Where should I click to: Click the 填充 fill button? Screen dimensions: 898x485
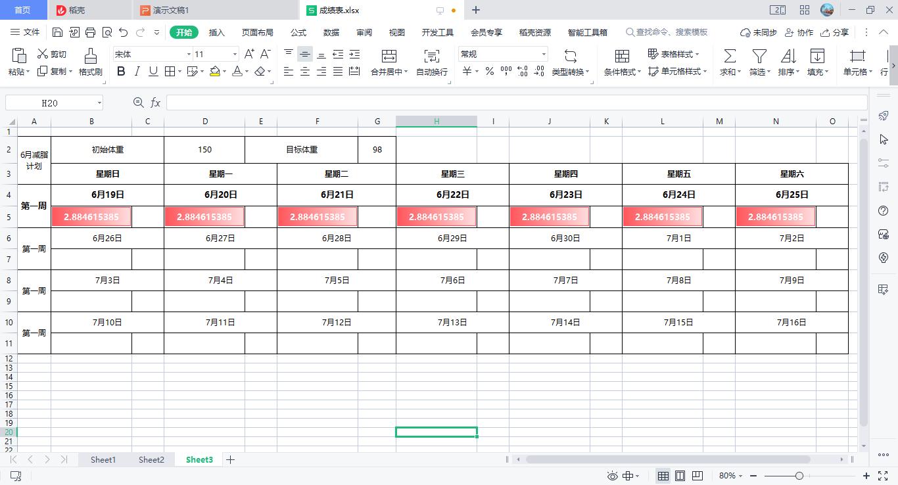pos(817,62)
